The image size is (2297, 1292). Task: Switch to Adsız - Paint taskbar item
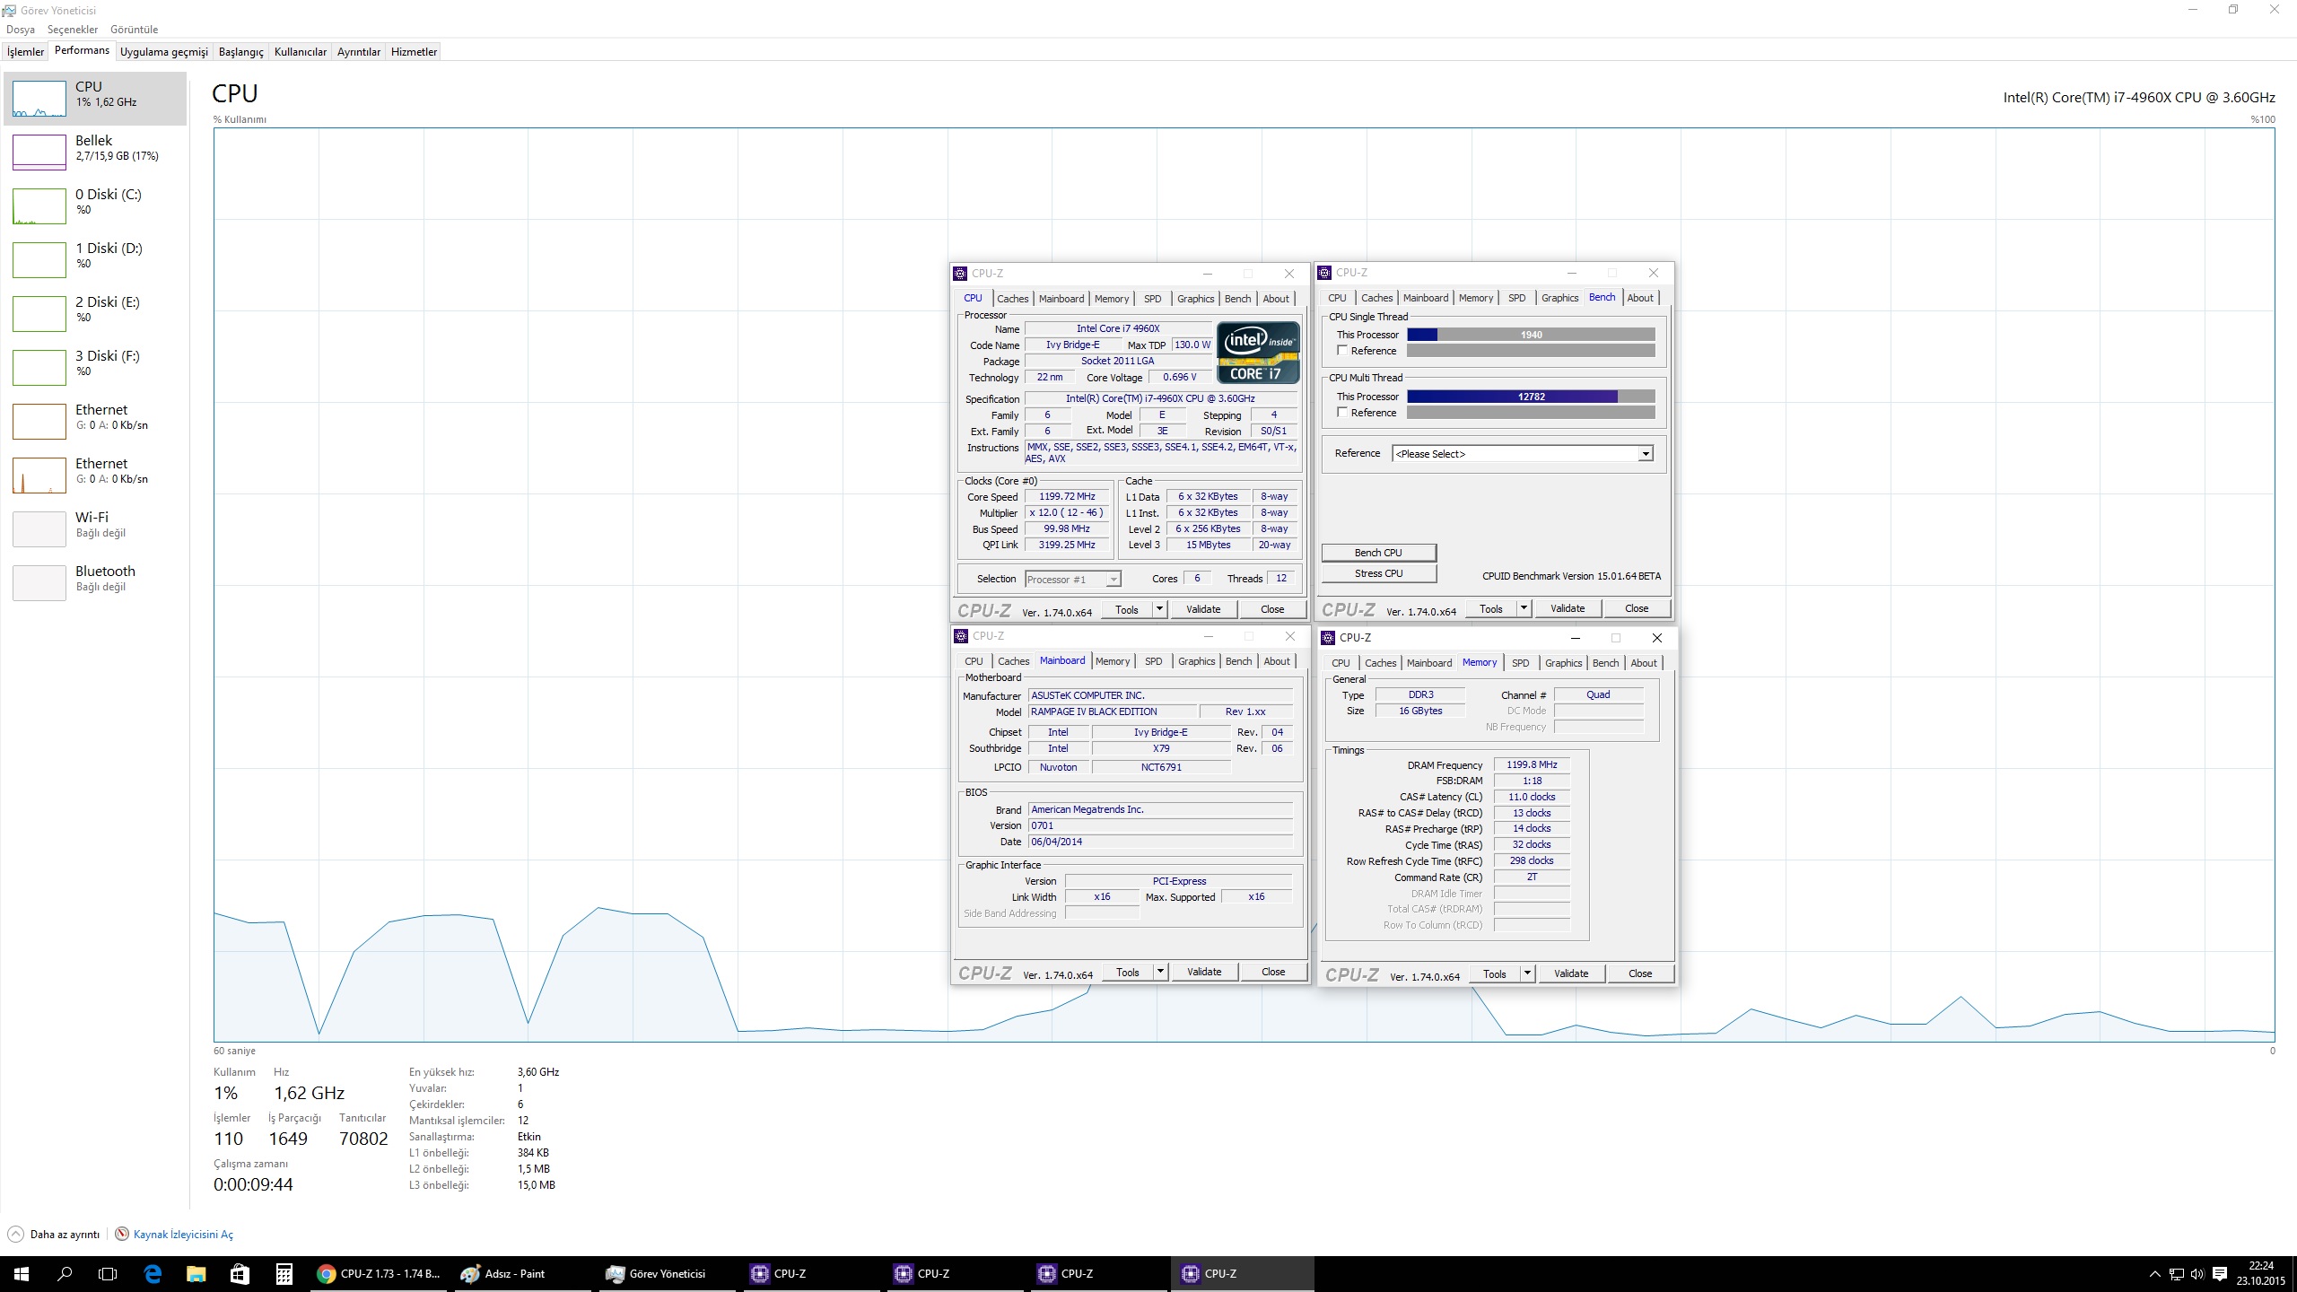[x=522, y=1273]
